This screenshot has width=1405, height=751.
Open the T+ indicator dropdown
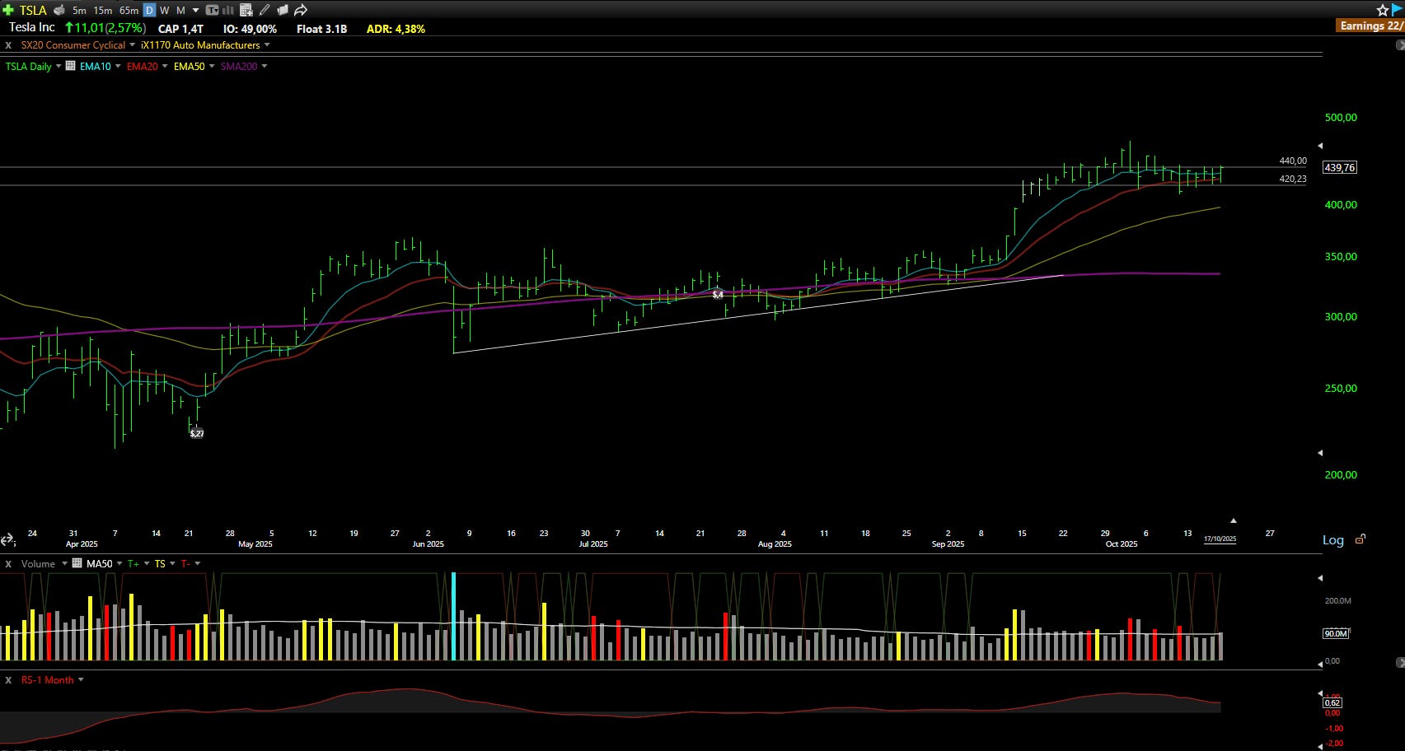(x=147, y=564)
